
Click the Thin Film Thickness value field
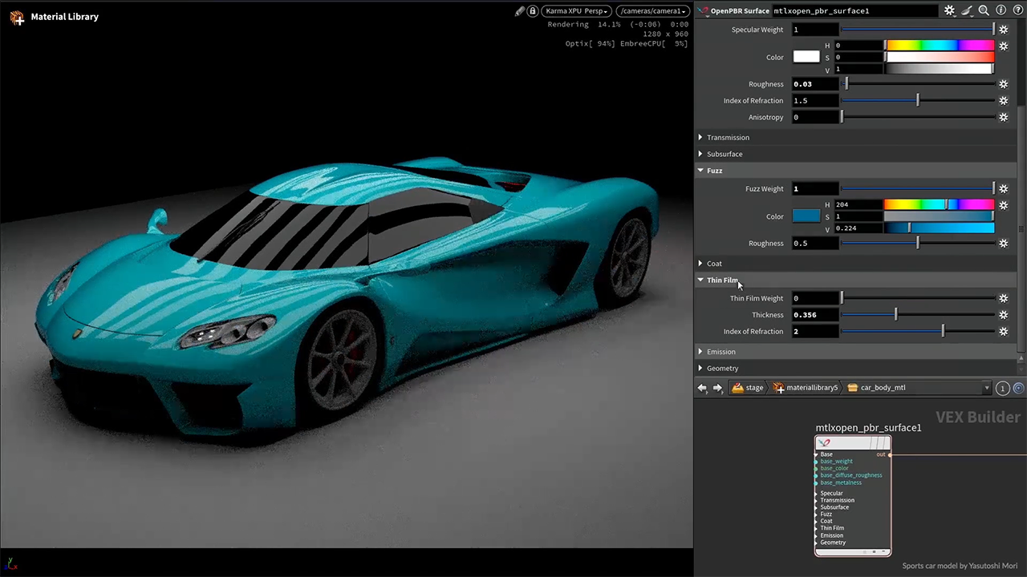pyautogui.click(x=814, y=315)
